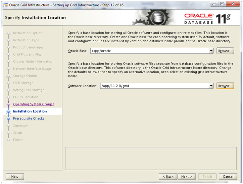Image resolution: width=243 pixels, height=184 pixels.
Task: Click the installer icon in title bar
Action: (x=6, y=5)
